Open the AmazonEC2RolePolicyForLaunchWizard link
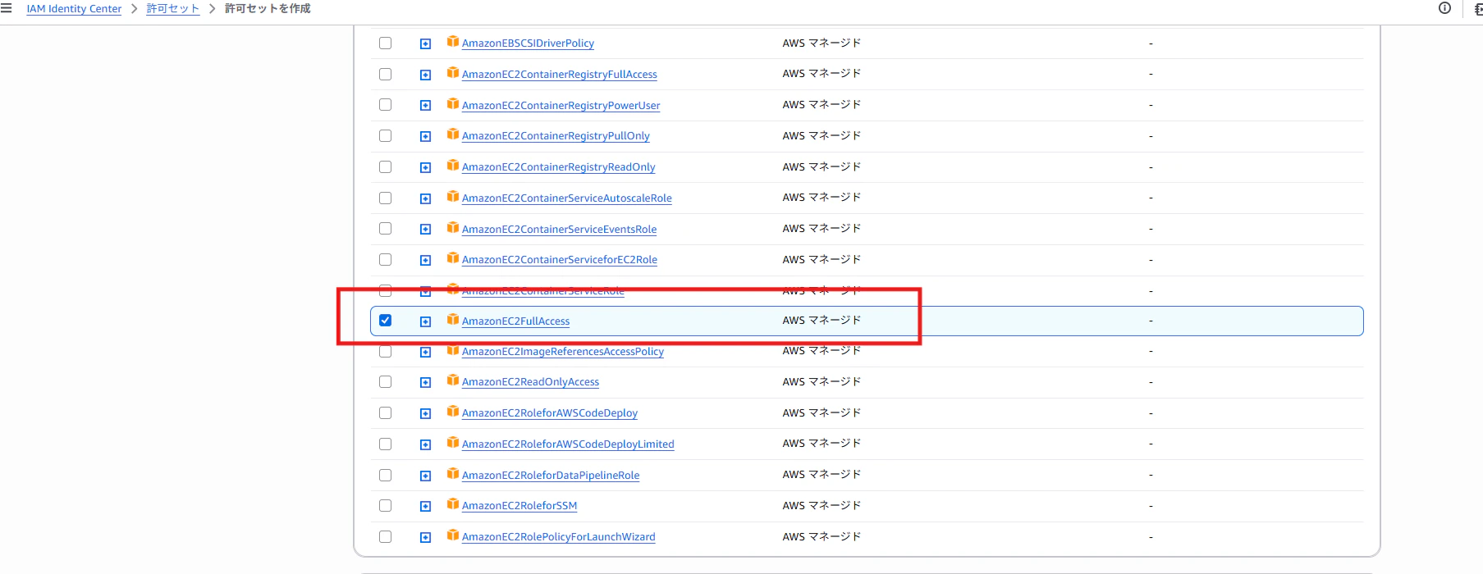Screen dimensions: 1483x574 559,537
